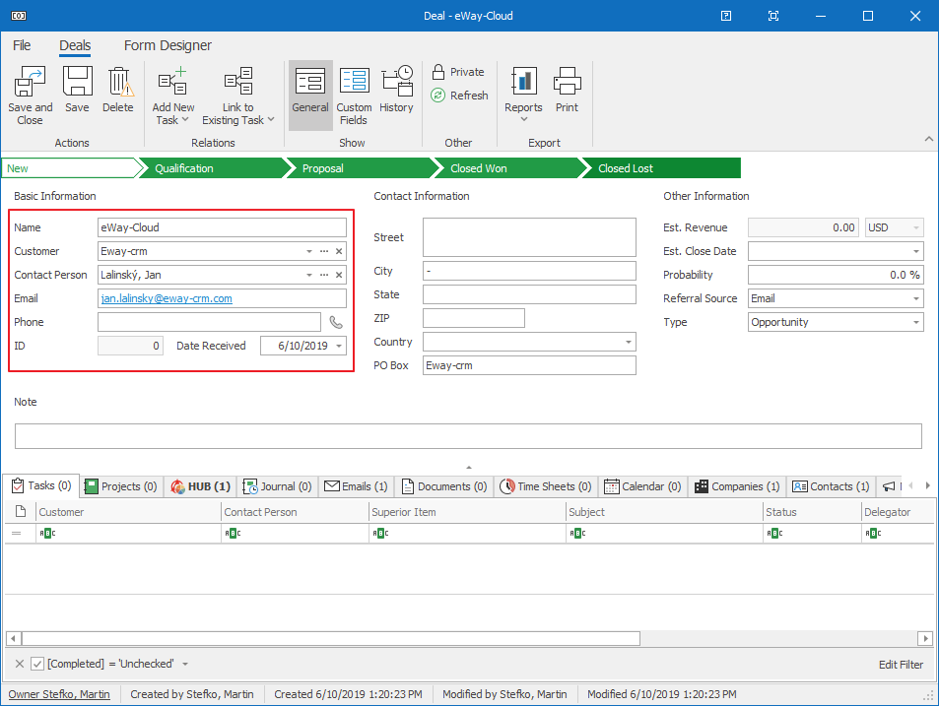Switch to the Form Designer tab
This screenshot has width=939, height=706.
click(x=168, y=45)
